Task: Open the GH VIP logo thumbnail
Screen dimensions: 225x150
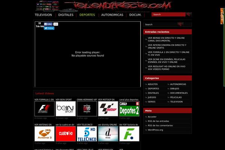Action: 87,109
